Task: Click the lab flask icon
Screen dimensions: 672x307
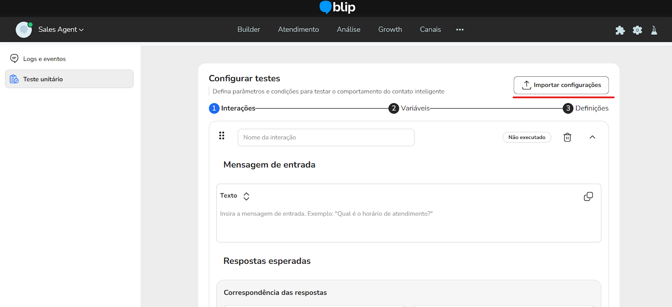Action: (x=654, y=30)
